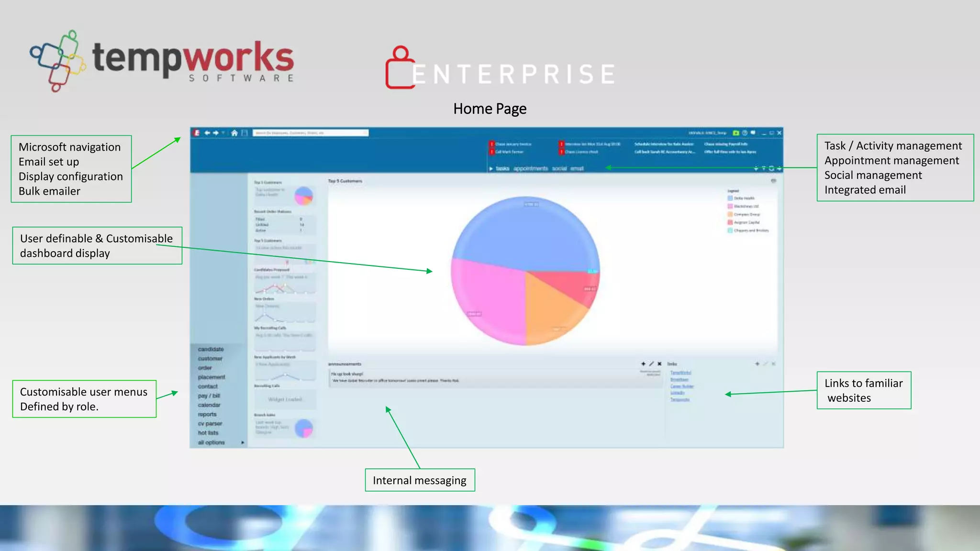Click the Enterprise E logo button in the toolbar
The height and width of the screenshot is (551, 980).
pyautogui.click(x=197, y=133)
